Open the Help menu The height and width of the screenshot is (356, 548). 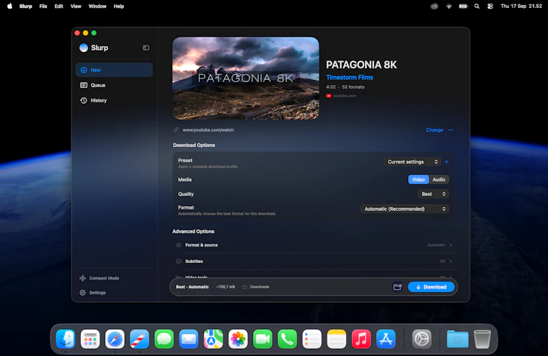click(x=119, y=6)
